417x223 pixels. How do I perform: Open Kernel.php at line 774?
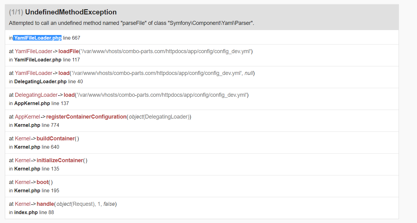pos(27,125)
